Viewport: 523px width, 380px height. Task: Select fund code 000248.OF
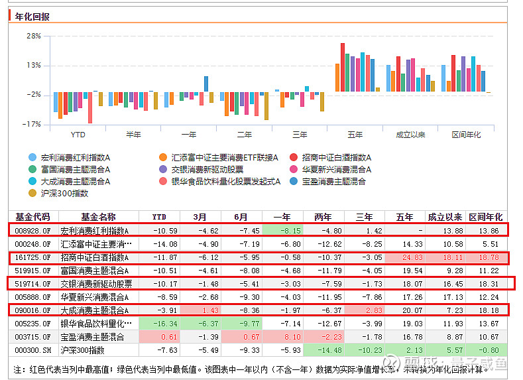[x=32, y=244]
